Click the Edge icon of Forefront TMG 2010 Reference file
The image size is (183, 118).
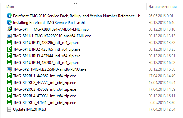9,16
